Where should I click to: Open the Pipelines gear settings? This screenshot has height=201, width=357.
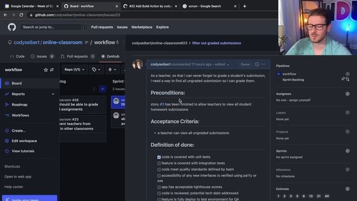pyautogui.click(x=348, y=74)
